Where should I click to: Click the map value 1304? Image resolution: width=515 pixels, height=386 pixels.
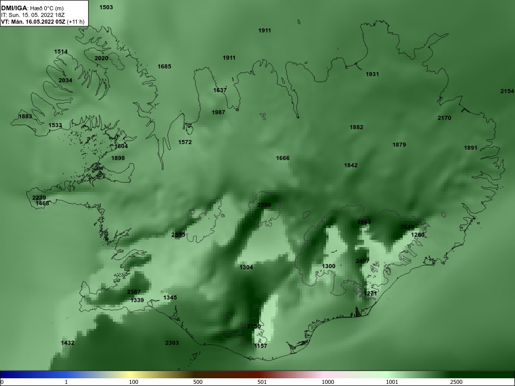click(246, 267)
